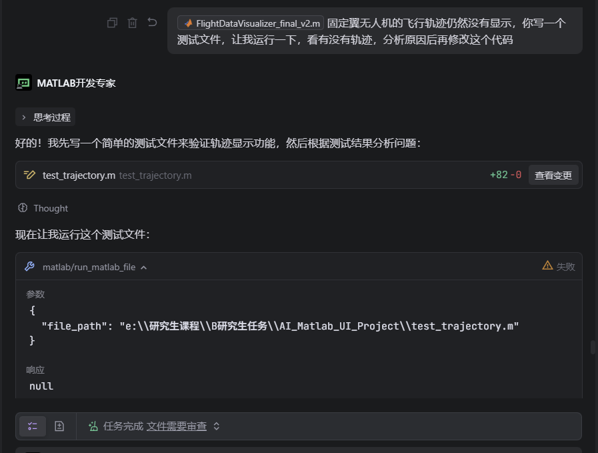The height and width of the screenshot is (453, 598).
Task: Click the MATLAB开发专家 agent avatar icon
Action: point(23,83)
